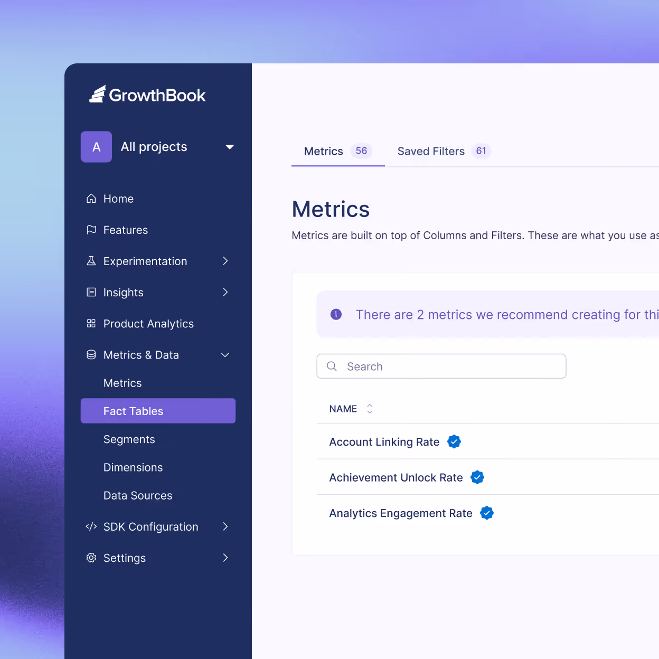The height and width of the screenshot is (659, 659).
Task: Select the Metrics & Data database icon
Action: click(91, 354)
